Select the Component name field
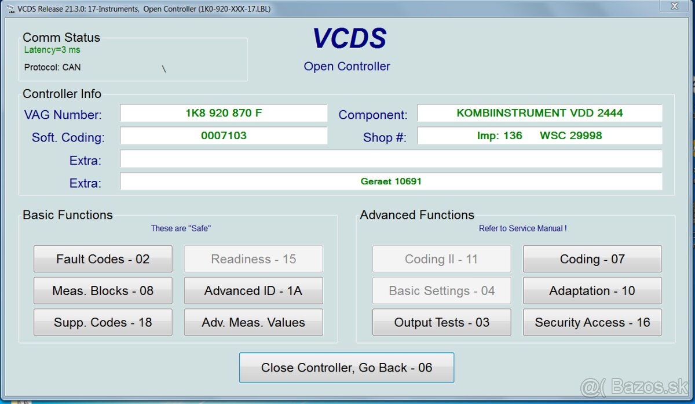This screenshot has width=695, height=404. (539, 113)
